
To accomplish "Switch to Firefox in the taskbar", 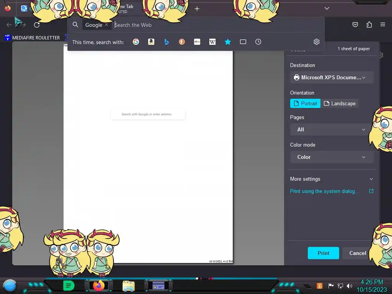I will coord(98,286).
